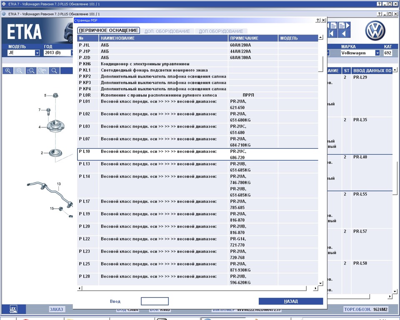Click the ST column header in parts list

[346, 71]
